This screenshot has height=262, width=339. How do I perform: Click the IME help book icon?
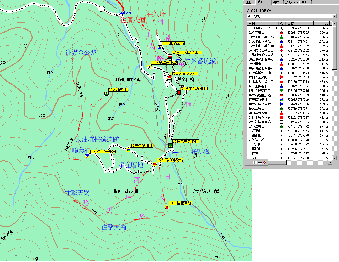click(x=265, y=163)
